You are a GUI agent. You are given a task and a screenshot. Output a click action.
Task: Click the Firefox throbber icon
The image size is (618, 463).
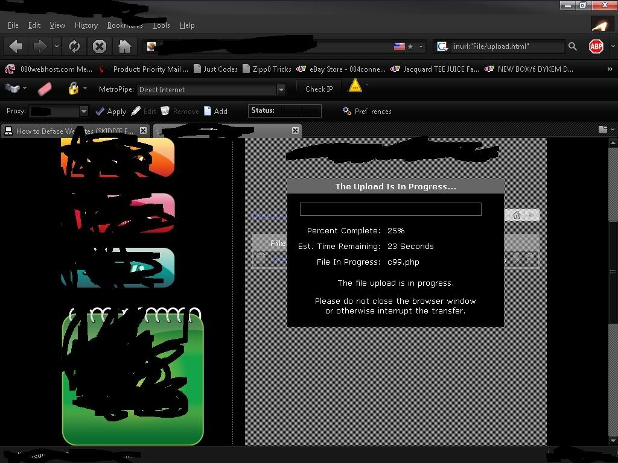(x=602, y=24)
